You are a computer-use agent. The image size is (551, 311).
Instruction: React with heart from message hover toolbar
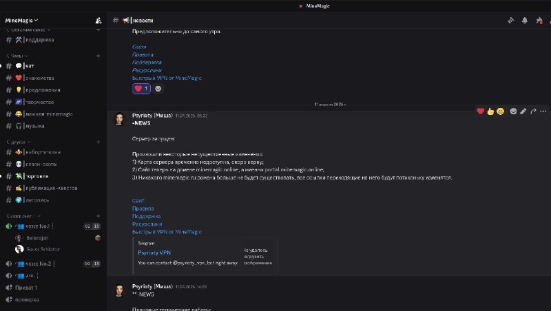click(x=480, y=111)
